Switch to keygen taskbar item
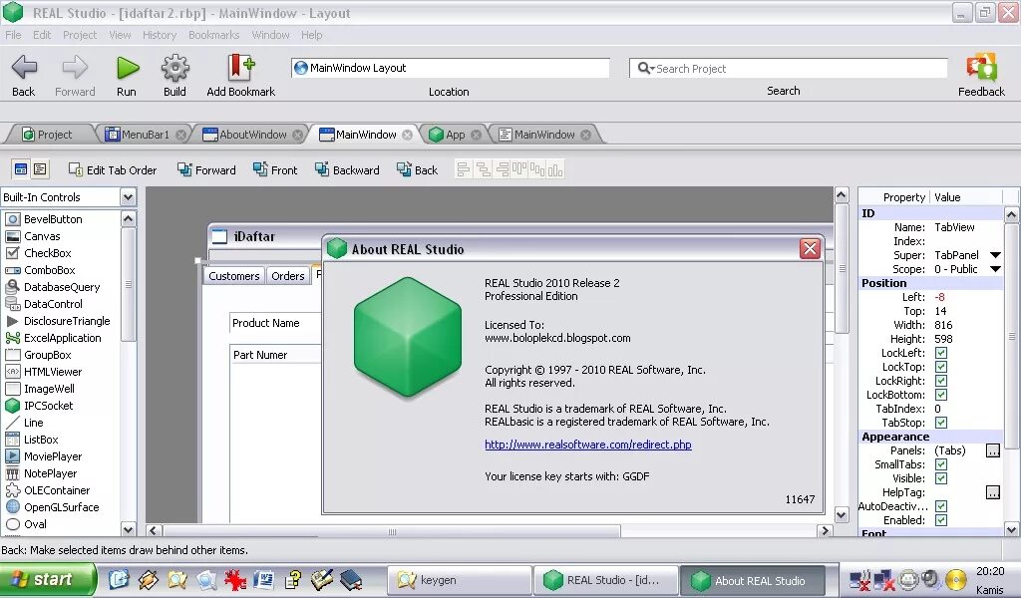1021x598 pixels. (x=459, y=580)
